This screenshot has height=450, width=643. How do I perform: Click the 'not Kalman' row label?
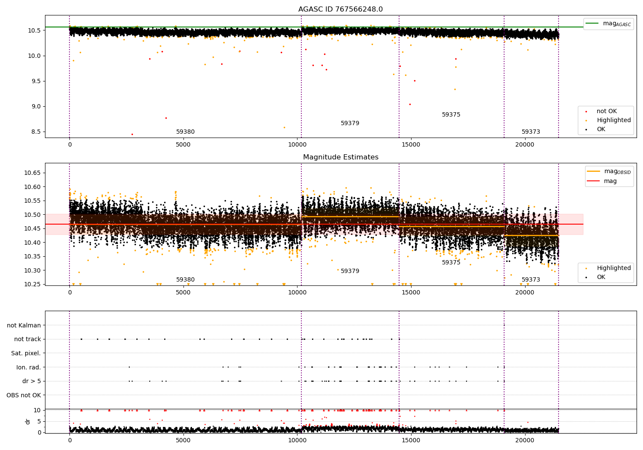click(x=24, y=325)
